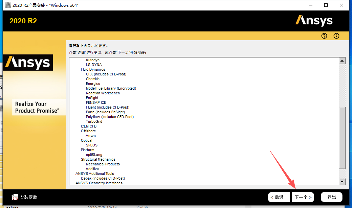The image size is (352, 208).
Task: Click the Ansys logo on the left panel
Action: click(28, 63)
